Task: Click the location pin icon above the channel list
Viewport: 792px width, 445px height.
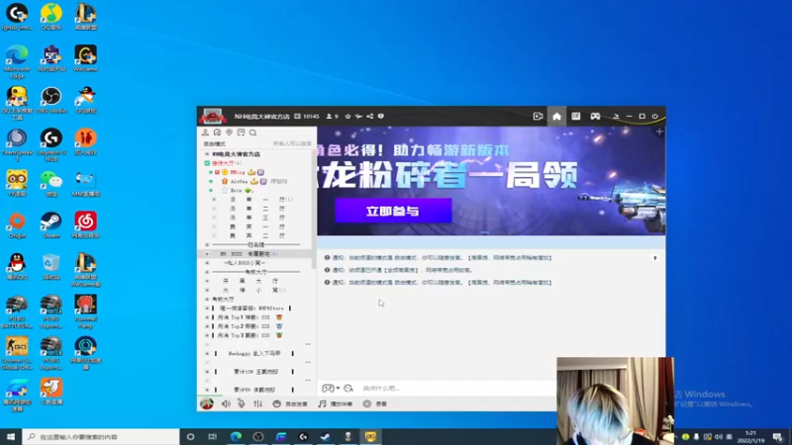Action: tap(230, 133)
